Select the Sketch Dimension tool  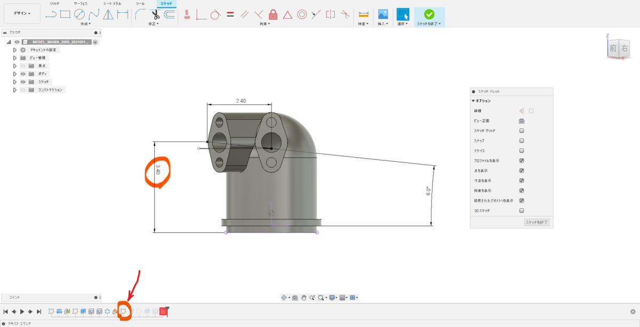[123, 14]
